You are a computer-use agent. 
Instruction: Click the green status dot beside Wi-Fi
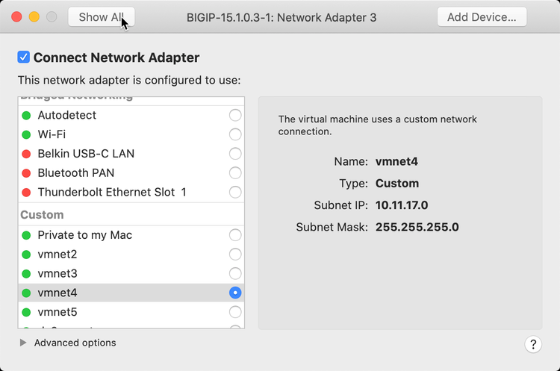click(26, 135)
